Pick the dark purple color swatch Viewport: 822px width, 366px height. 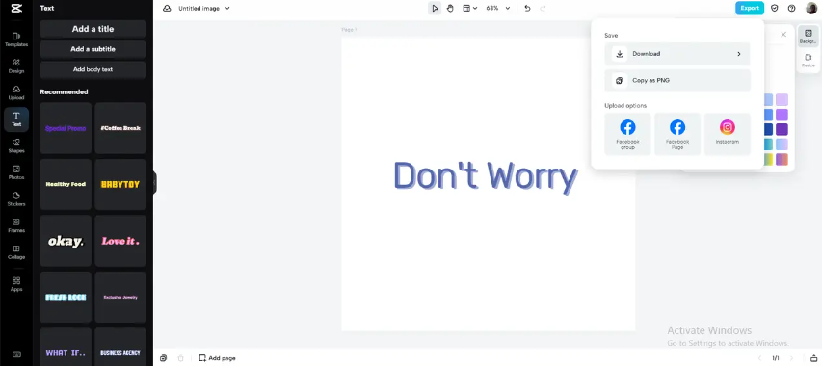782,129
